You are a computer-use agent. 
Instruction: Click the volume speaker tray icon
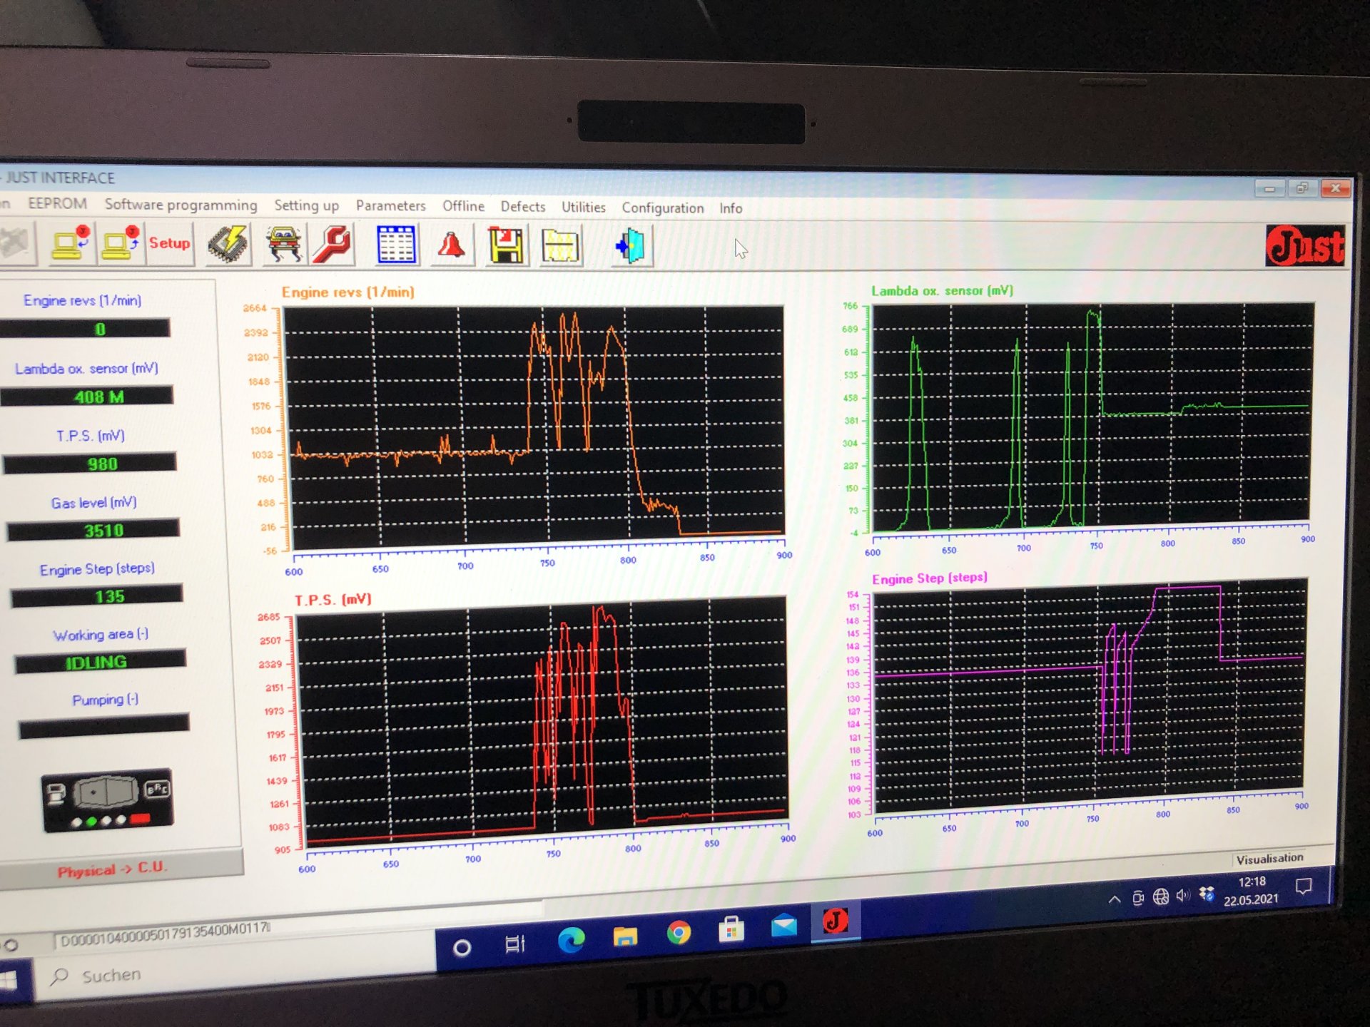[1183, 895]
